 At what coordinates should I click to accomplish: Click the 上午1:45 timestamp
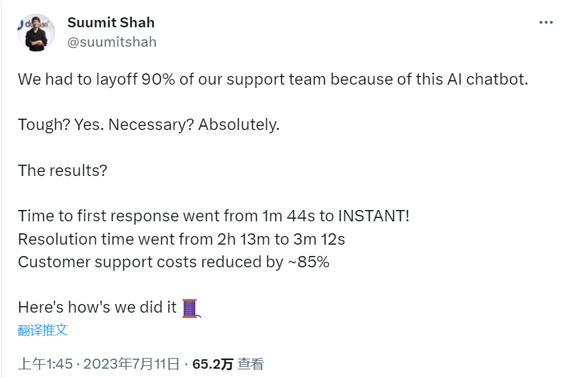coord(45,364)
